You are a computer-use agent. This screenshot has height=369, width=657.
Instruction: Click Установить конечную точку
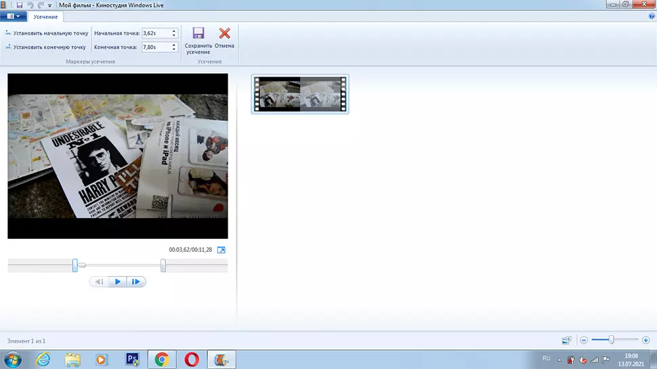(46, 47)
